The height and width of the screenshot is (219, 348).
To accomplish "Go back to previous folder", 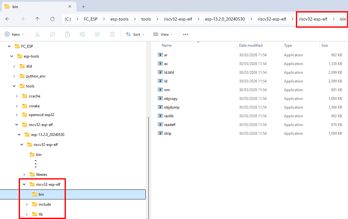I will coord(7,19).
